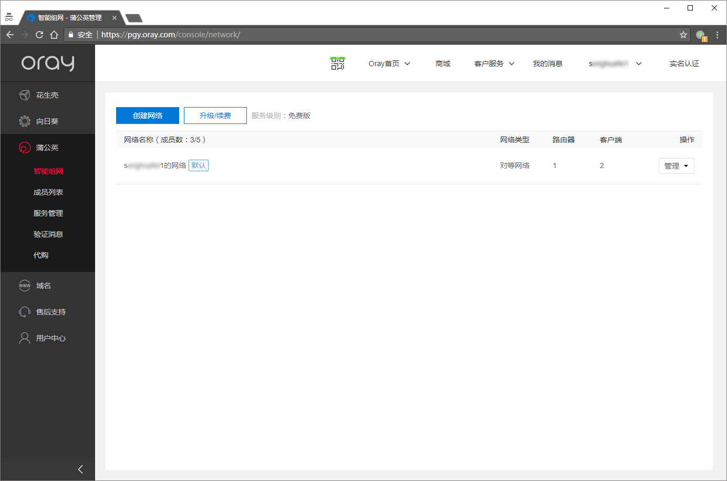The width and height of the screenshot is (727, 481).
Task: Click the 网络类型 column header
Action: point(515,140)
